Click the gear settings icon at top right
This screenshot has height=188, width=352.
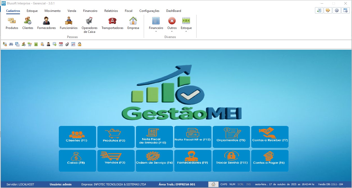tap(336, 10)
